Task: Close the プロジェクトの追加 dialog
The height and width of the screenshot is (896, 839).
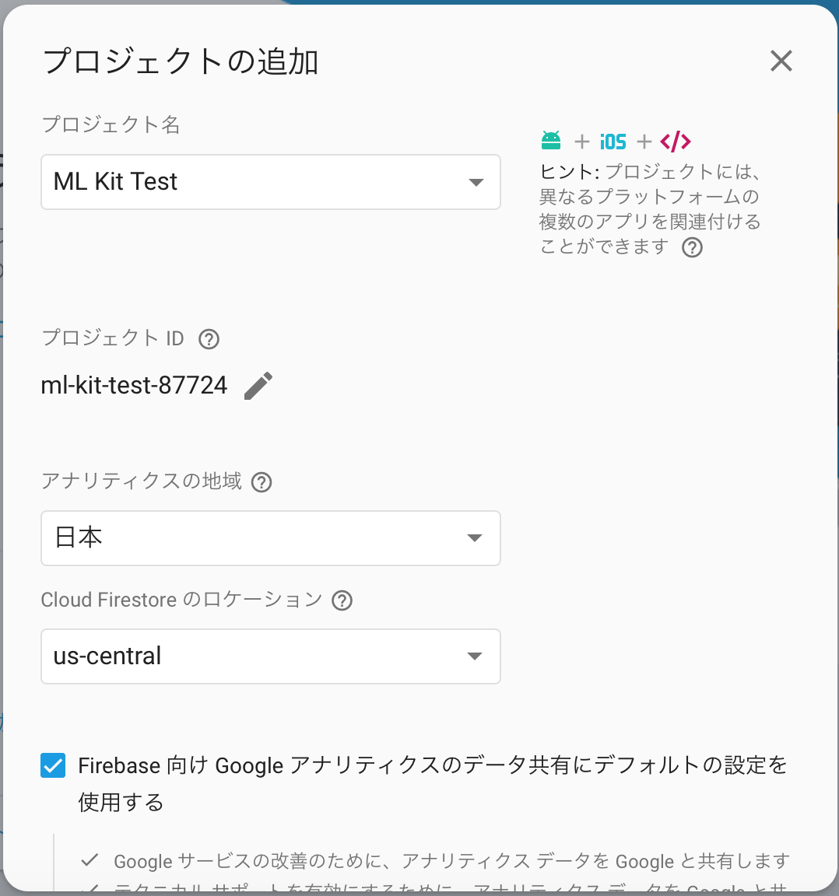Action: click(781, 61)
